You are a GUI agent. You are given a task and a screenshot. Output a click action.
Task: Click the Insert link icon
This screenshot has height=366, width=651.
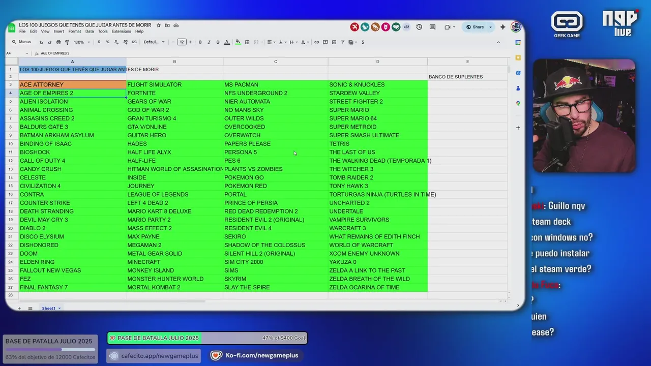(x=317, y=42)
